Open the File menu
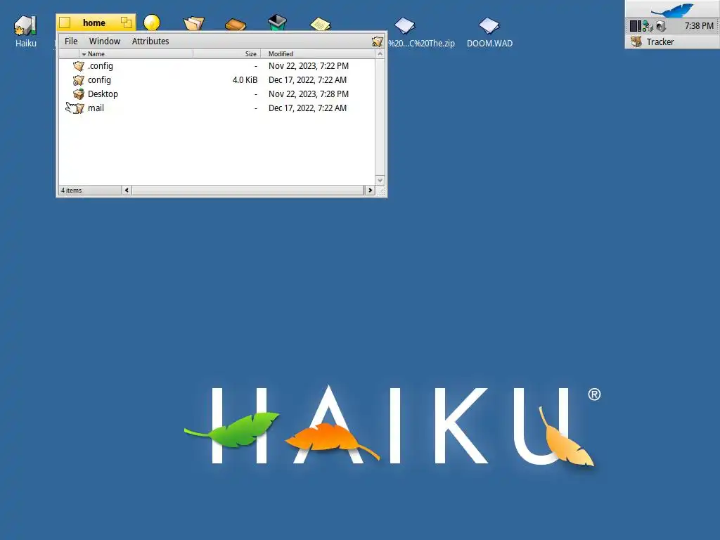720x540 pixels. coord(71,41)
